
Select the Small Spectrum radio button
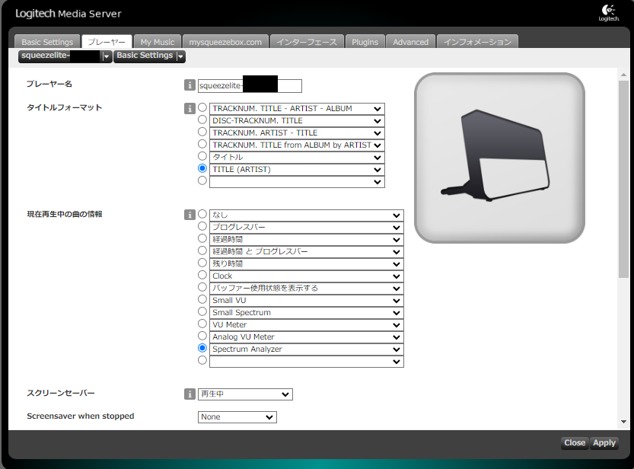pyautogui.click(x=202, y=311)
